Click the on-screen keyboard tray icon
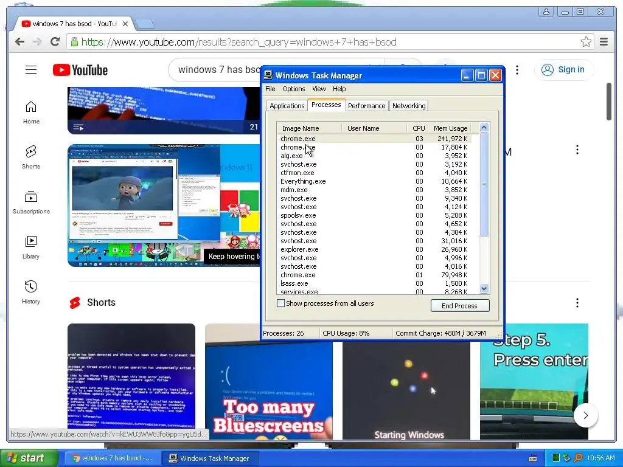The height and width of the screenshot is (467, 623). click(x=533, y=458)
